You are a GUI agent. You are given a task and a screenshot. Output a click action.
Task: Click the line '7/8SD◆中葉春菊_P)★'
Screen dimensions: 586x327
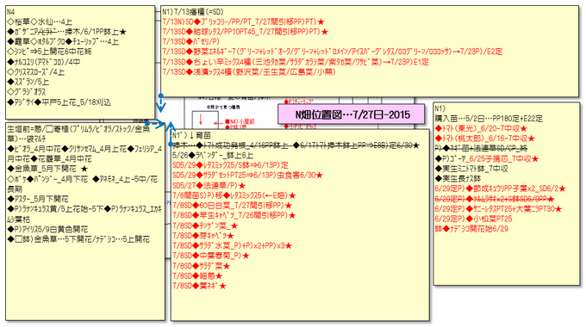pyautogui.click(x=211, y=256)
